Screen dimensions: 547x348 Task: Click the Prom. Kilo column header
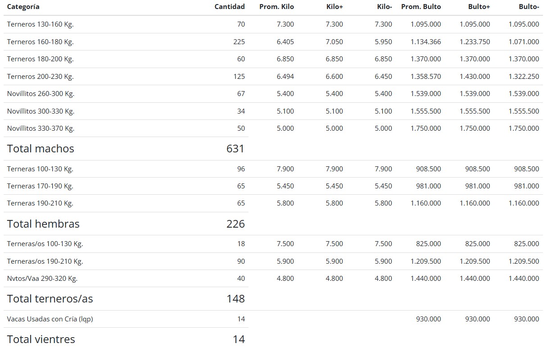pos(276,7)
